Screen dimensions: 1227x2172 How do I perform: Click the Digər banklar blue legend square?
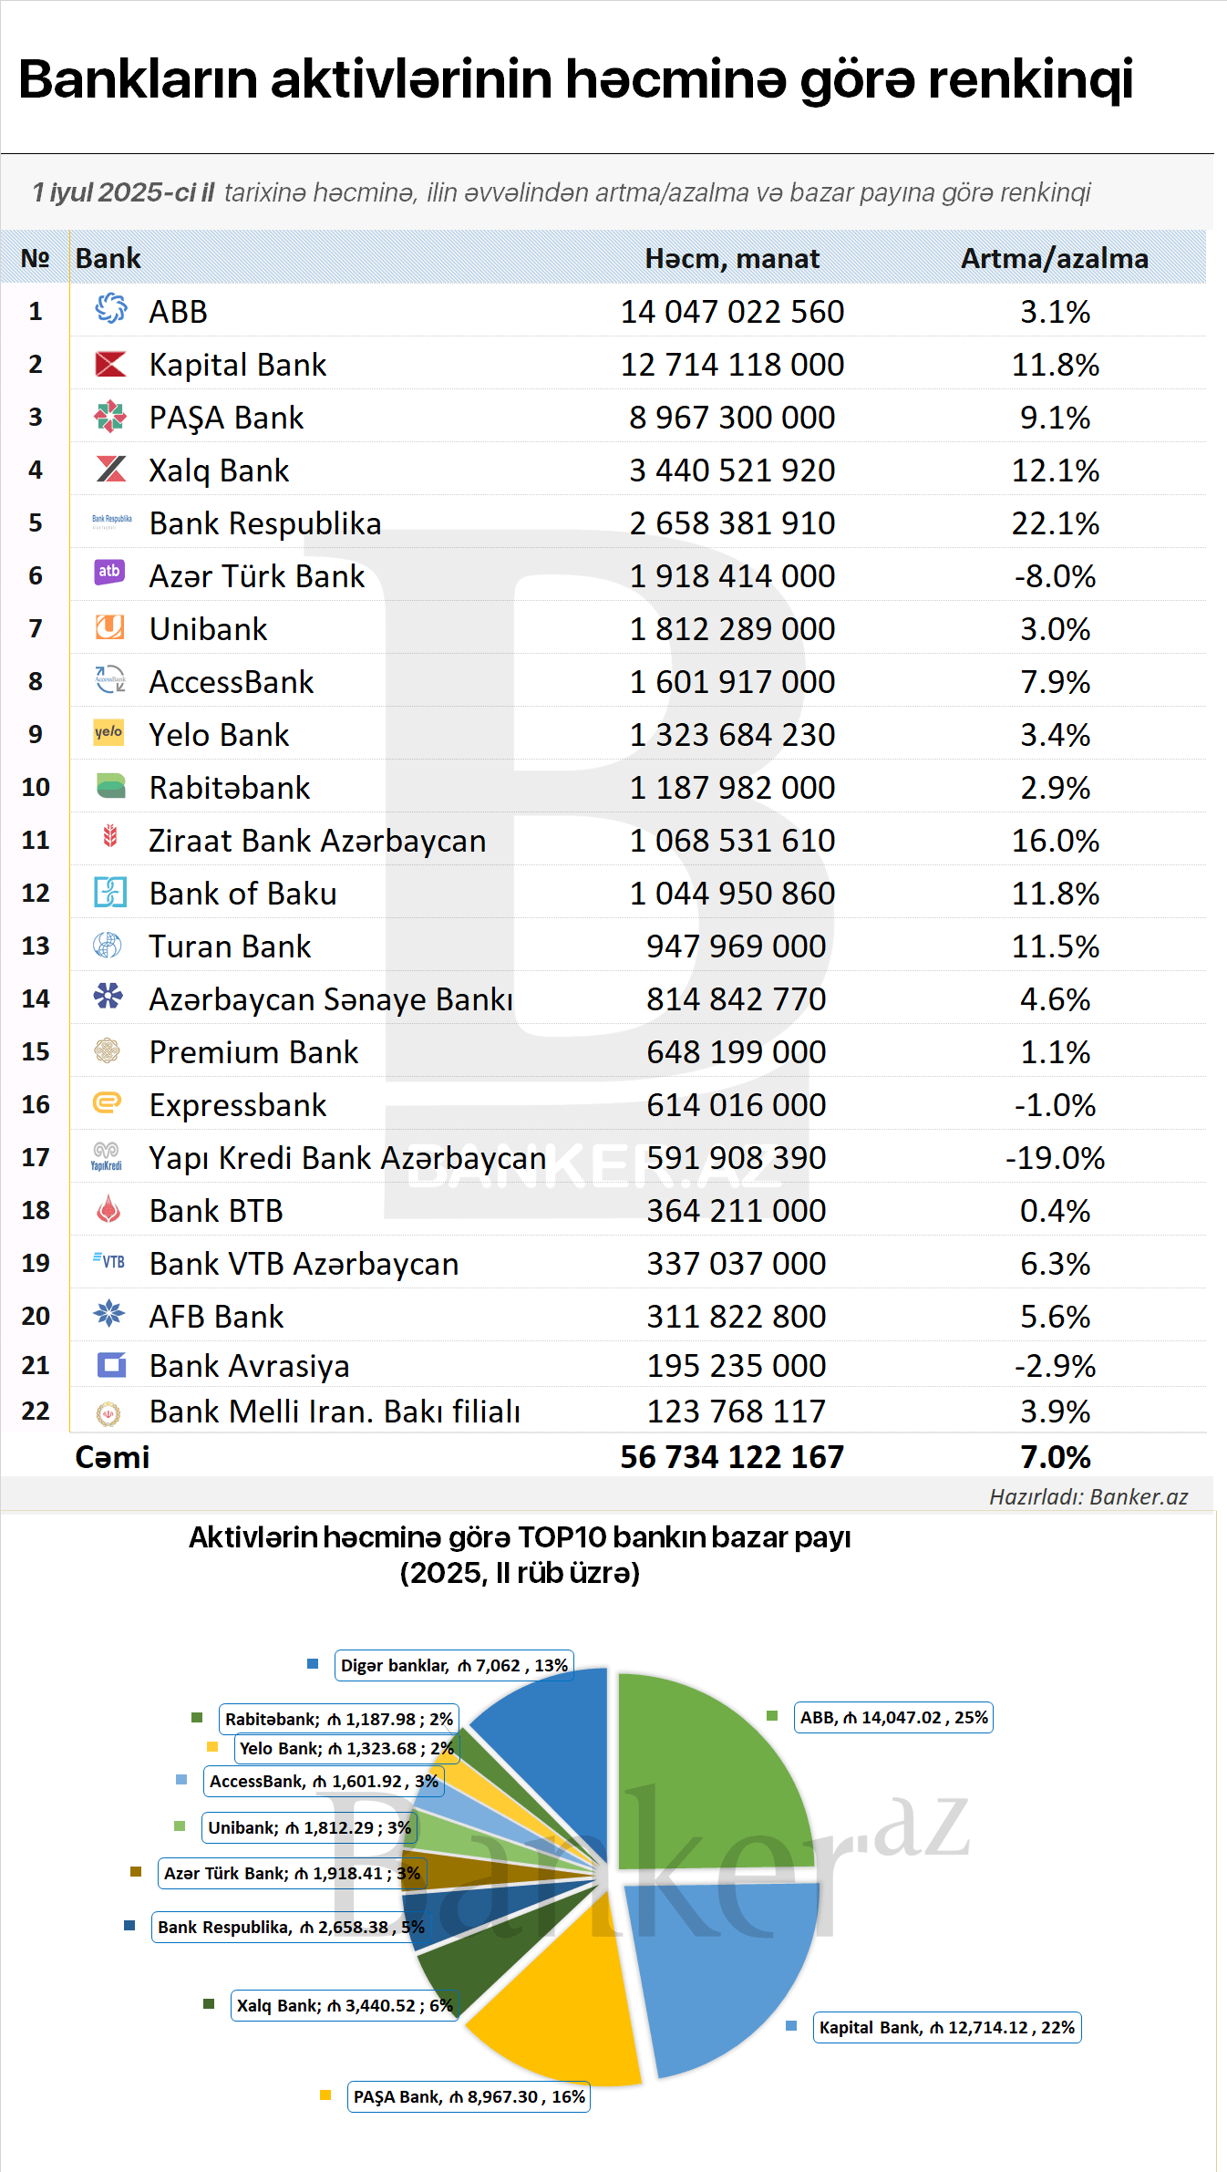pos(313,1664)
